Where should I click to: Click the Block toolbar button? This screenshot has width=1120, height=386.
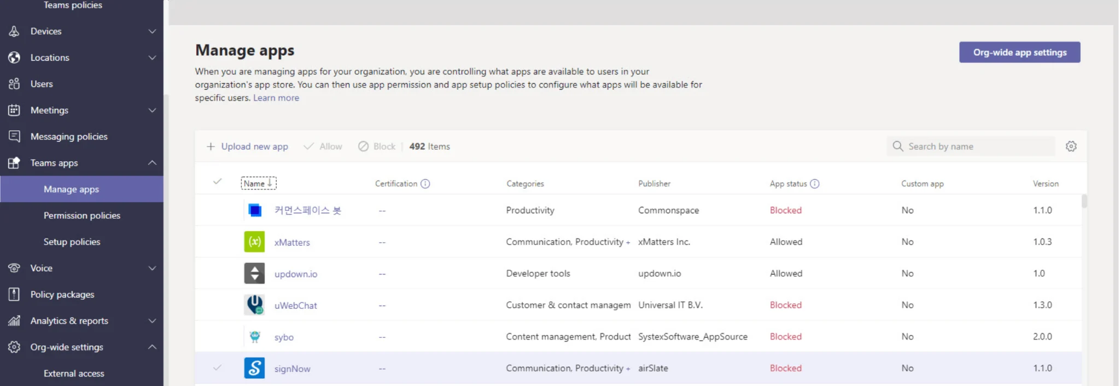coord(377,147)
